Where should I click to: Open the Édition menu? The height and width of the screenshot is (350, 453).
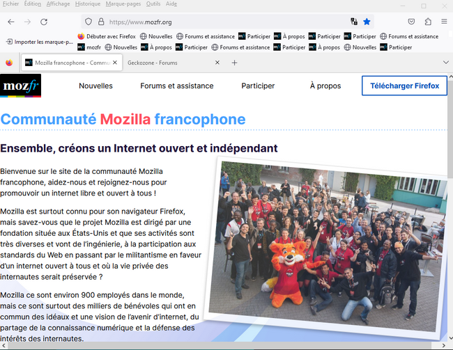pos(32,3)
